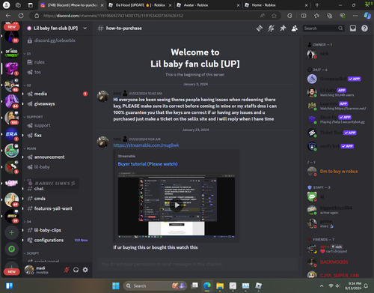The height and width of the screenshot is (293, 374).
Task: Open Explore Discoverable Servers compass icon
Action: click(11, 249)
